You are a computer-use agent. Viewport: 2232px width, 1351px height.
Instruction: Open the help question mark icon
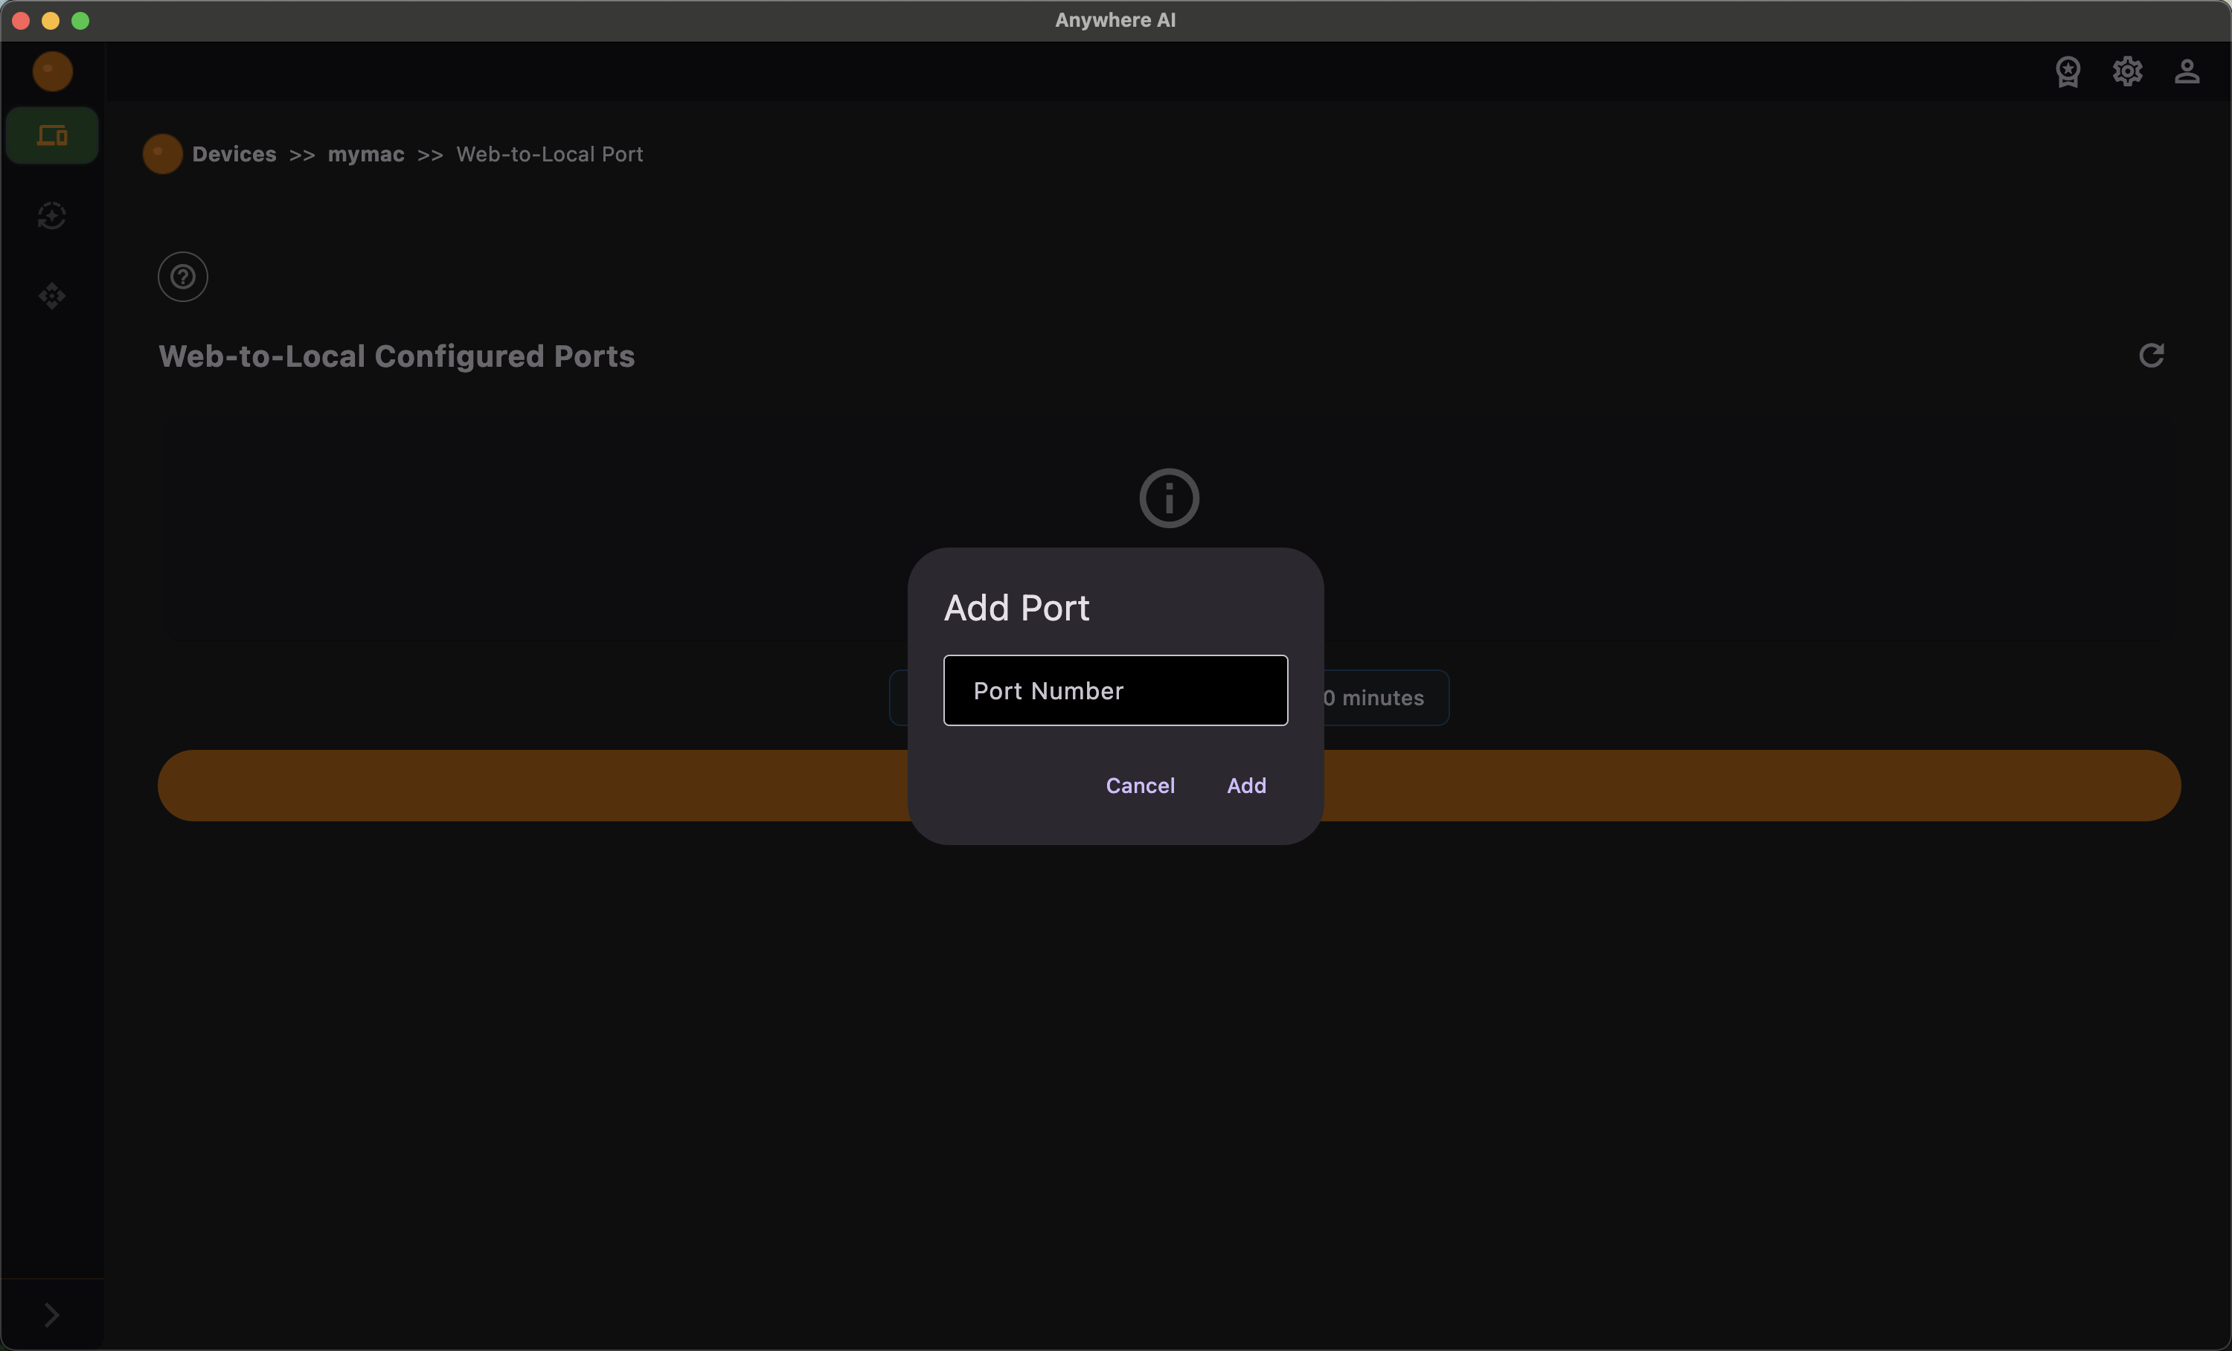[183, 276]
